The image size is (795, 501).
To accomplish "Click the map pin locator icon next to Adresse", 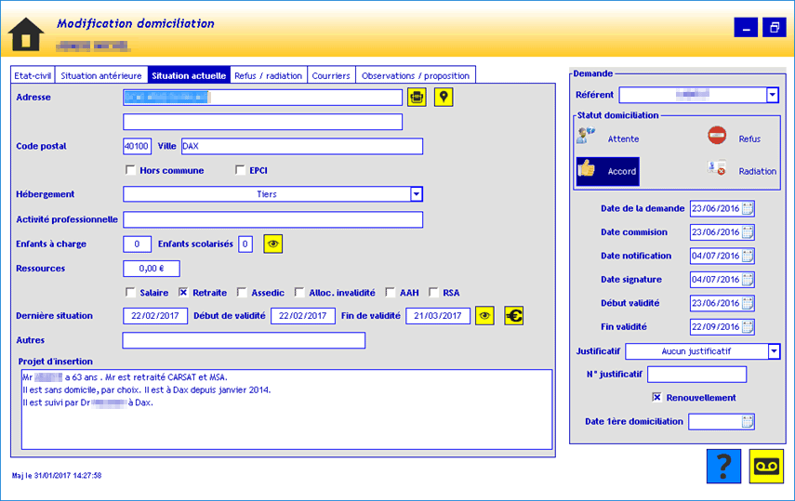I will coord(444,98).
